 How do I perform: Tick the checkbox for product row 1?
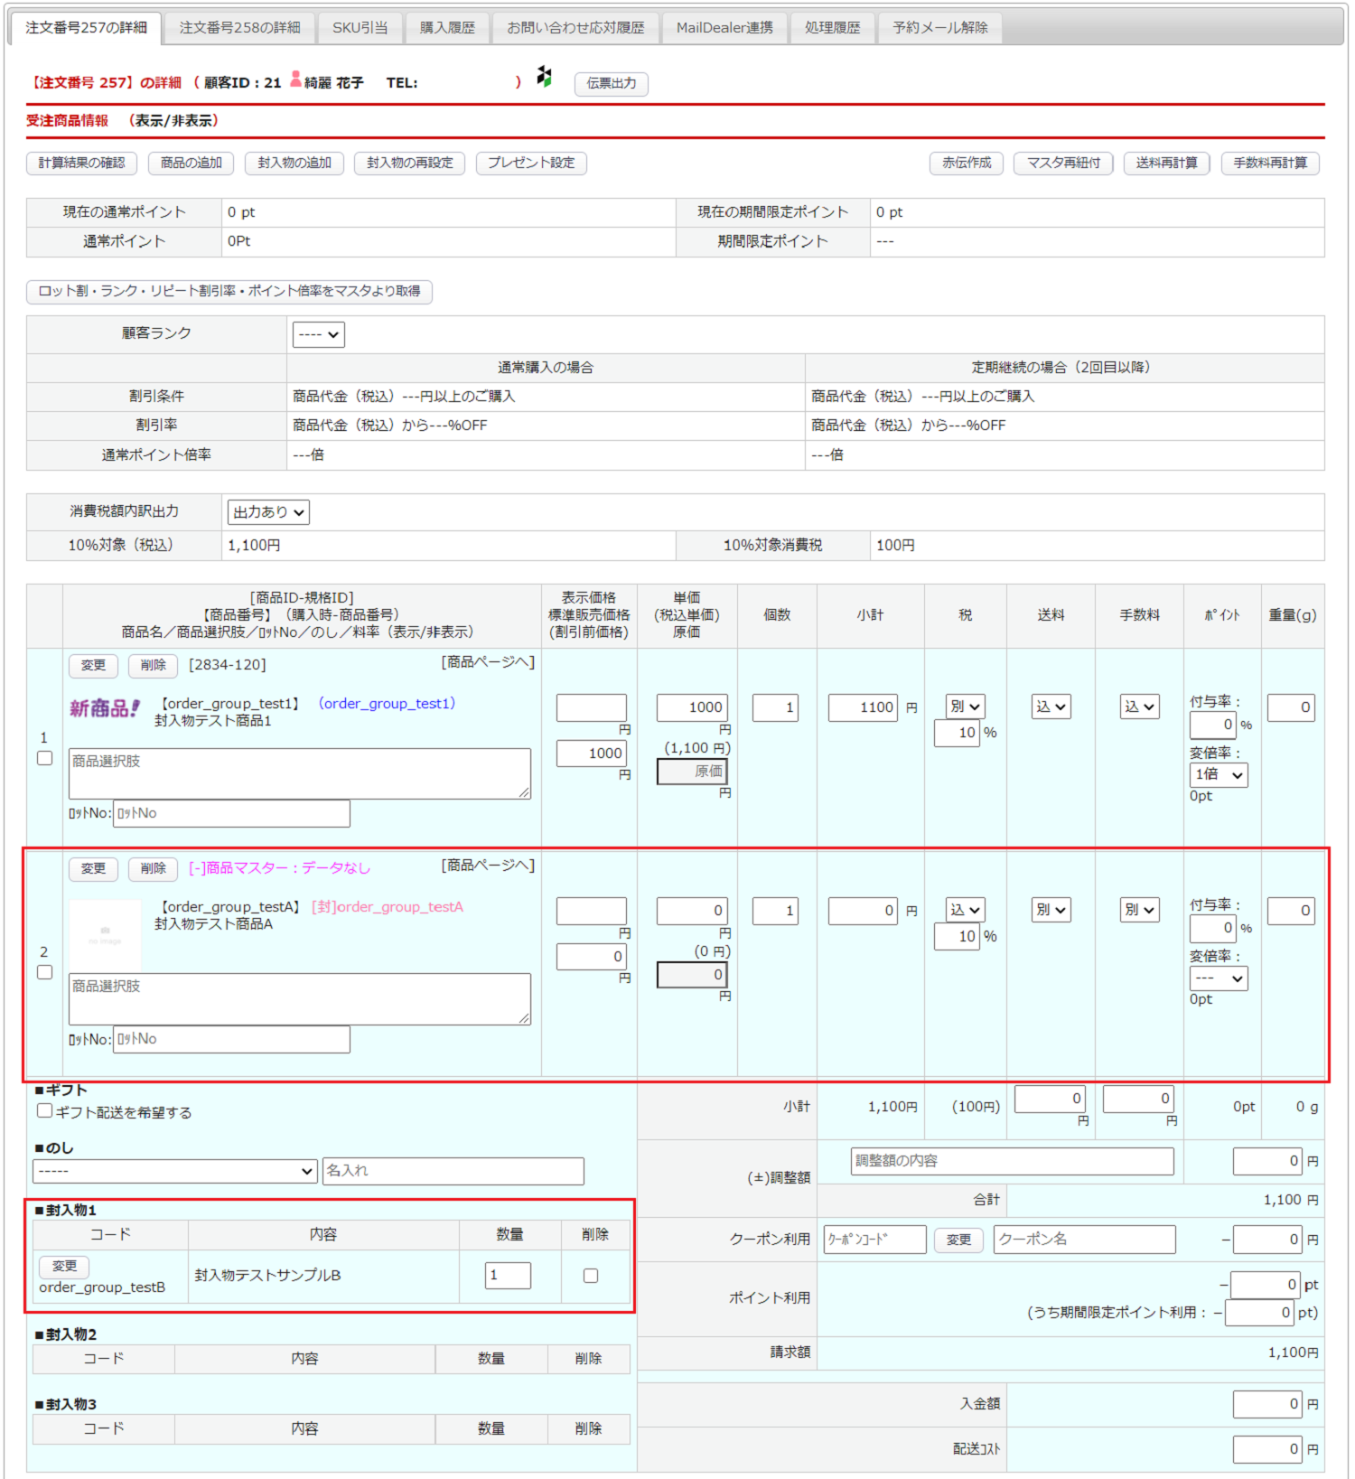(x=44, y=758)
